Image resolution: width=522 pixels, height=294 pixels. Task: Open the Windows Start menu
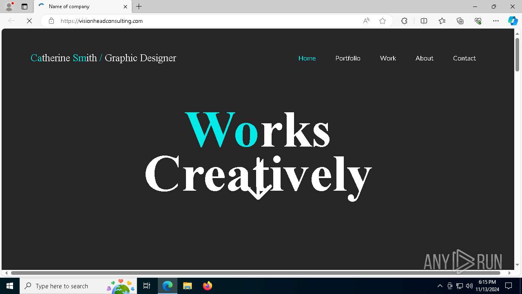click(10, 286)
